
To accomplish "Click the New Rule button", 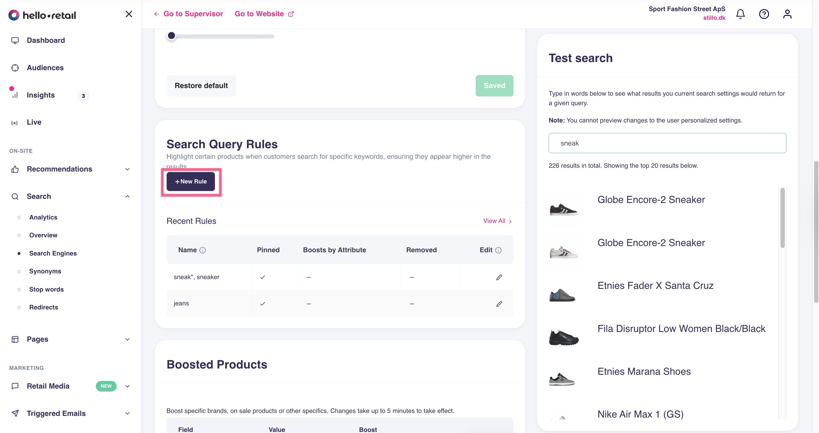I will [x=191, y=182].
